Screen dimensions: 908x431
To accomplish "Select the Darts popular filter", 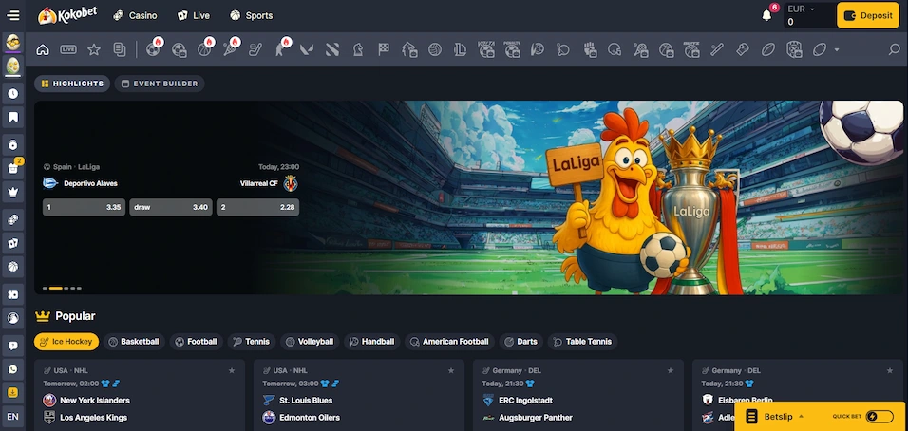I will pos(521,342).
